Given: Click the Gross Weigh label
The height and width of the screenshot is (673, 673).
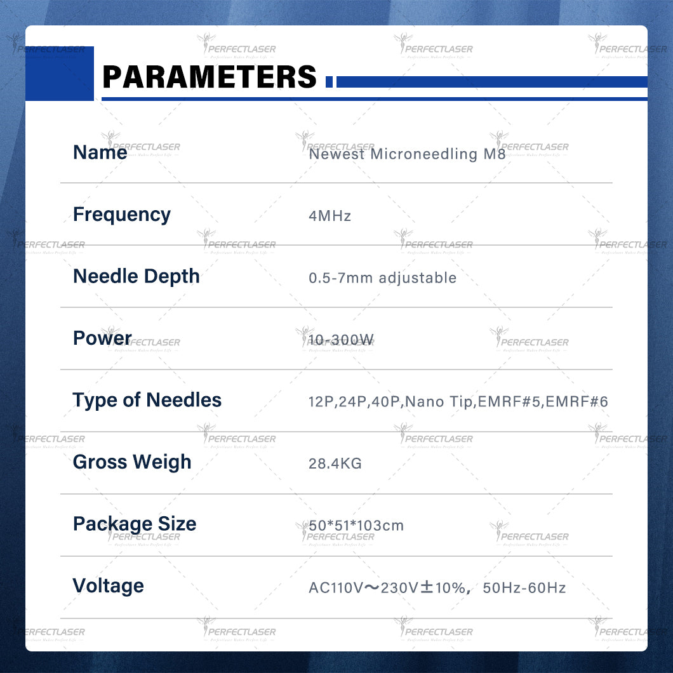Looking at the screenshot, I should pyautogui.click(x=132, y=462).
